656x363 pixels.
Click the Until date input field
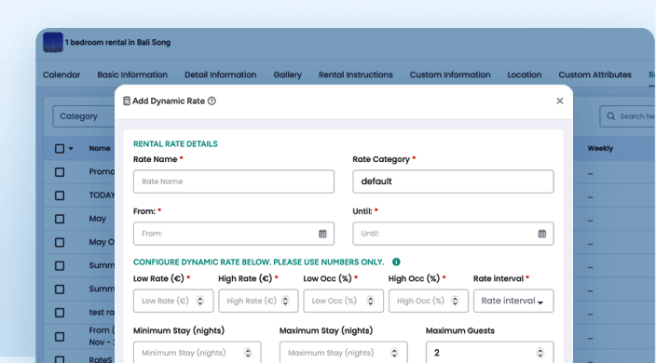tap(453, 234)
